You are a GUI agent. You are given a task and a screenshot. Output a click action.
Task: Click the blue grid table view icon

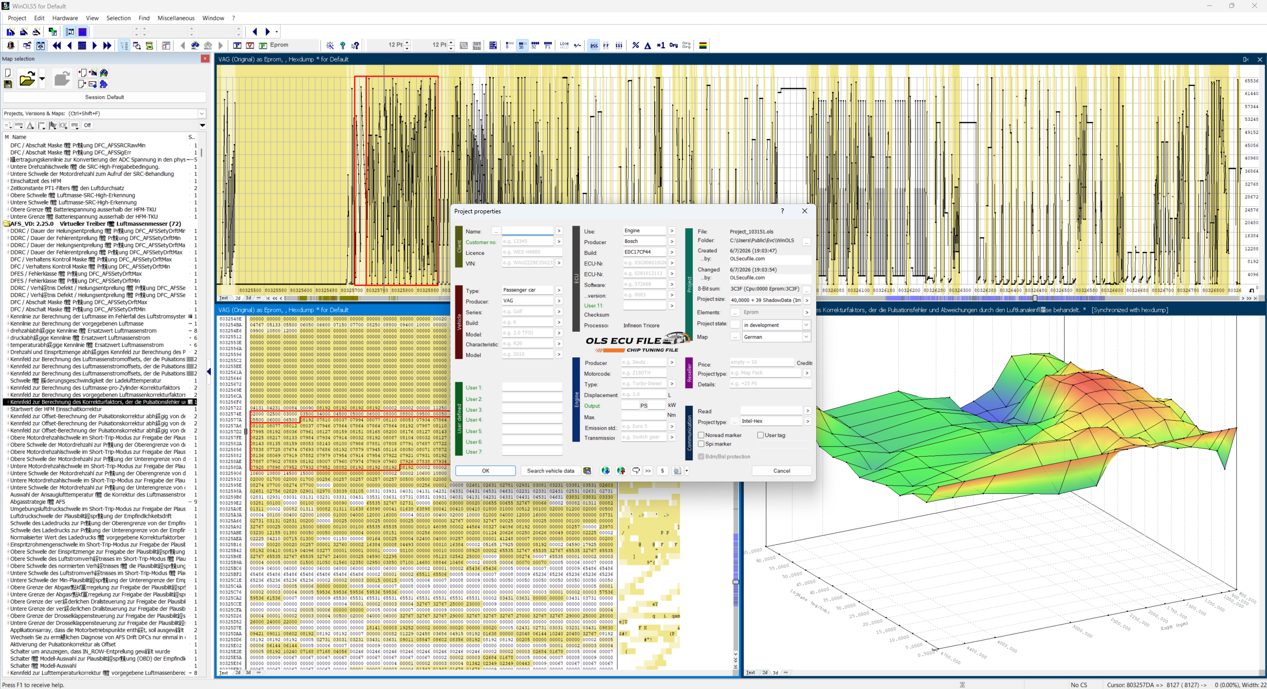[x=82, y=46]
